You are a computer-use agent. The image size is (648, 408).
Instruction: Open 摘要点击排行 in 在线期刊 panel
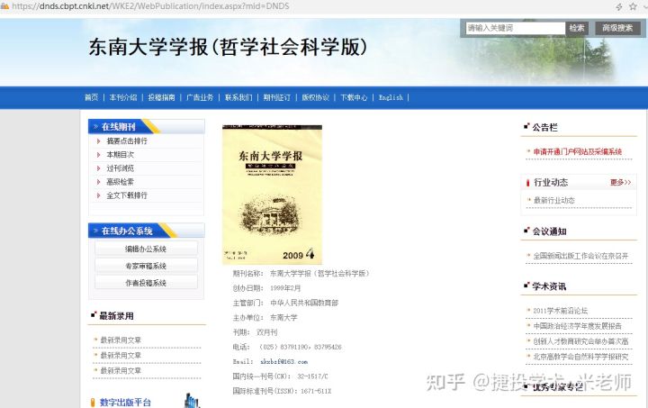coord(127,141)
